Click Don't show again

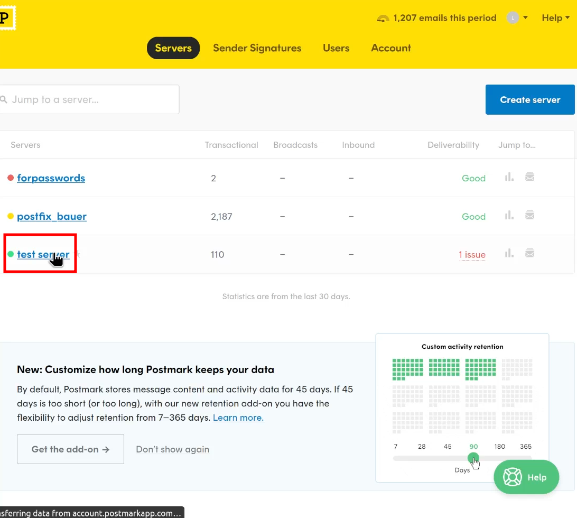[173, 449]
